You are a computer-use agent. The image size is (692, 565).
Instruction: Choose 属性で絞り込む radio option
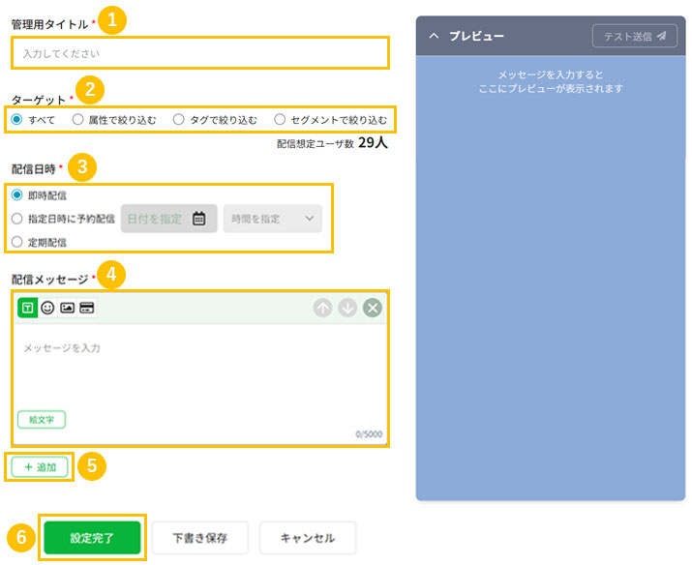78,120
